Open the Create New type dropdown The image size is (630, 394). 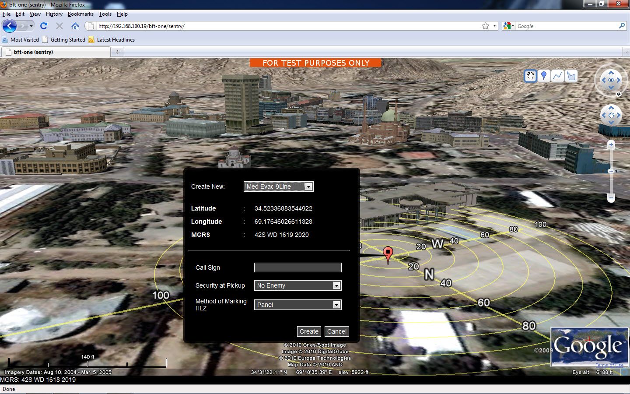(278, 186)
